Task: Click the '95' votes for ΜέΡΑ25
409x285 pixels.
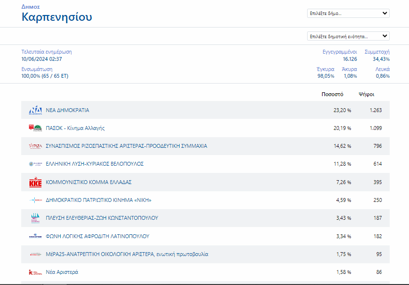Action: [379, 254]
